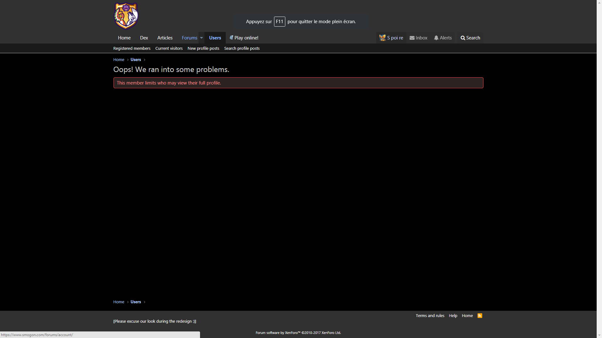Open Registered members sub-navigation link
602x338 pixels.
(132, 49)
